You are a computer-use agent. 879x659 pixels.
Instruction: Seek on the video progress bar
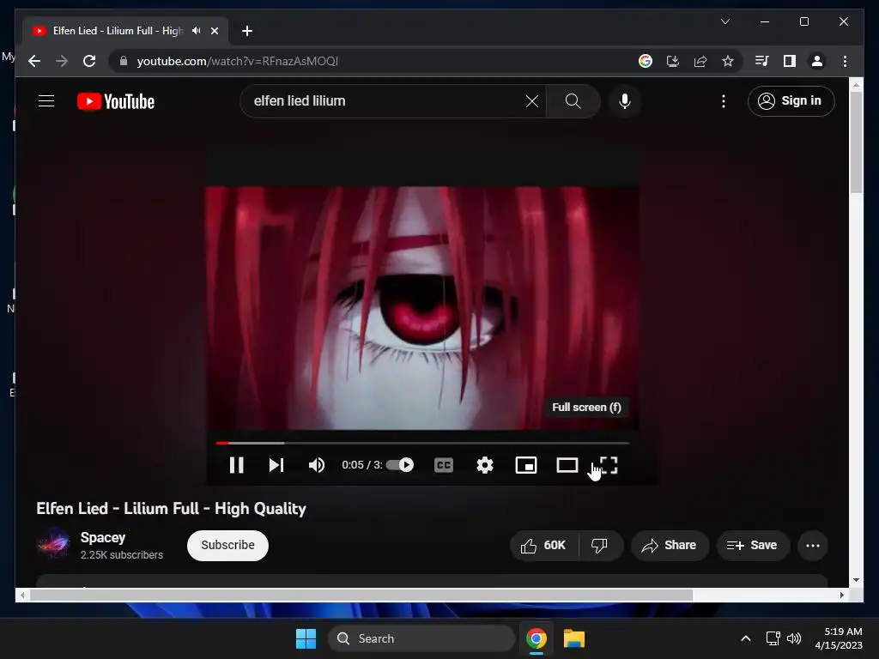(422, 443)
